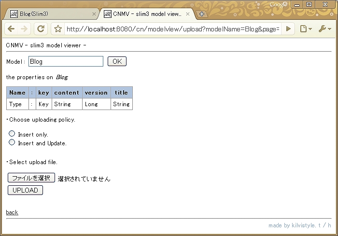Close the browser window
This screenshot has width=338, height=236.
pos(325,4)
